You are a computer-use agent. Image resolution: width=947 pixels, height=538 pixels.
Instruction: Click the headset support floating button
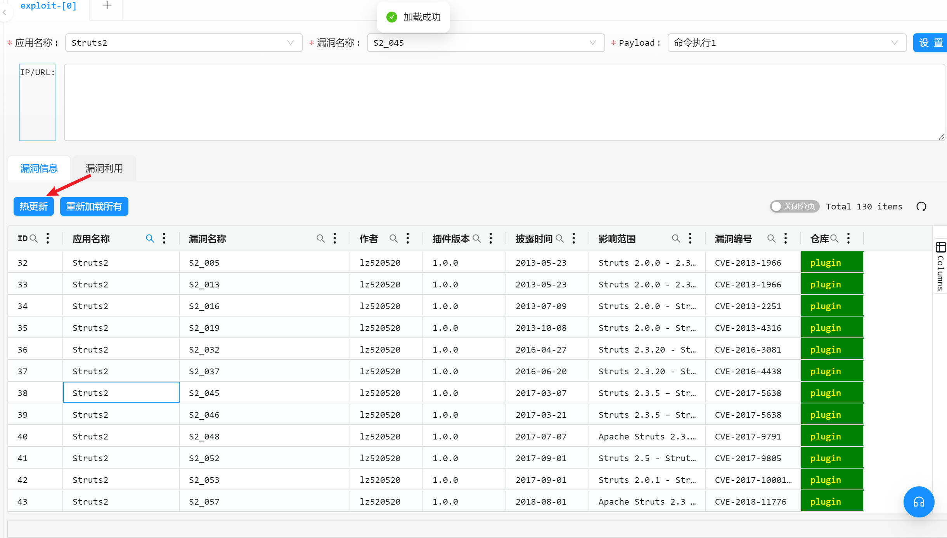(x=918, y=502)
